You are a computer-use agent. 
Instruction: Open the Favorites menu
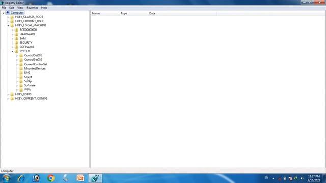32,8
